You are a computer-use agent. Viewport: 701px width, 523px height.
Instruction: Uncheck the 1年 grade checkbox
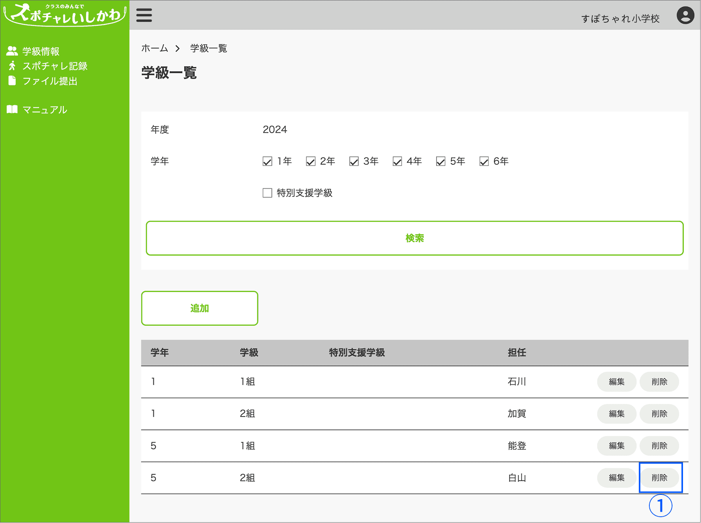point(267,161)
